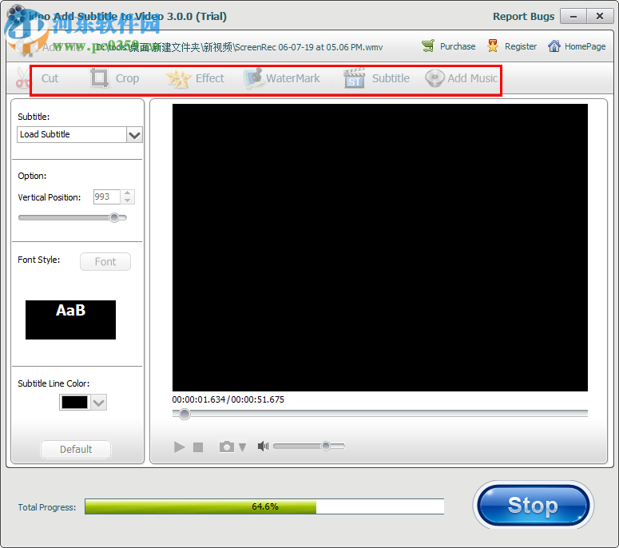Click the video seek bar handle
619x548 pixels.
[x=185, y=414]
